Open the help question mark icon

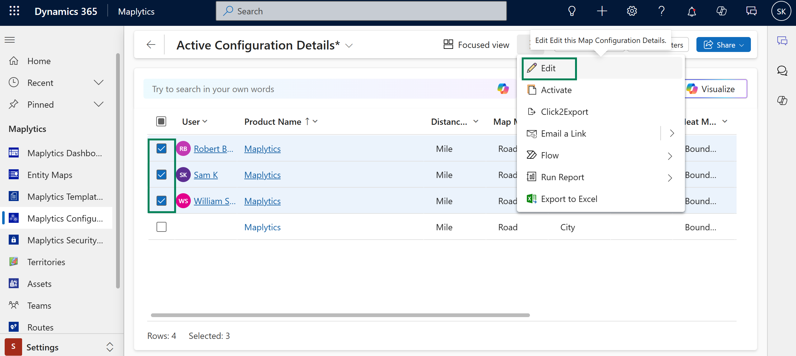(662, 11)
